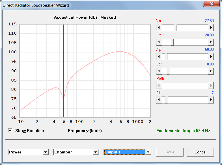
Task: Click the Lrc slider thumb
Action: point(172,42)
